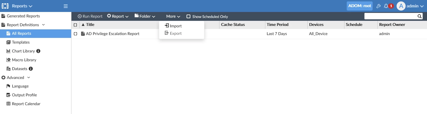Viewport: 427px width, 114px height.
Task: Click the wrench tools icon
Action: (x=378, y=6)
